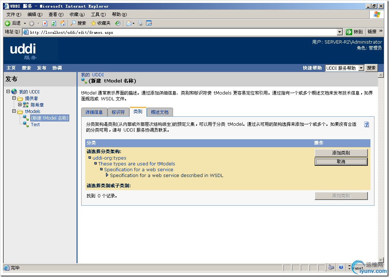Screen dimensions: 389x277
Task: Open Back button history dropdown arrow
Action: pos(25,24)
